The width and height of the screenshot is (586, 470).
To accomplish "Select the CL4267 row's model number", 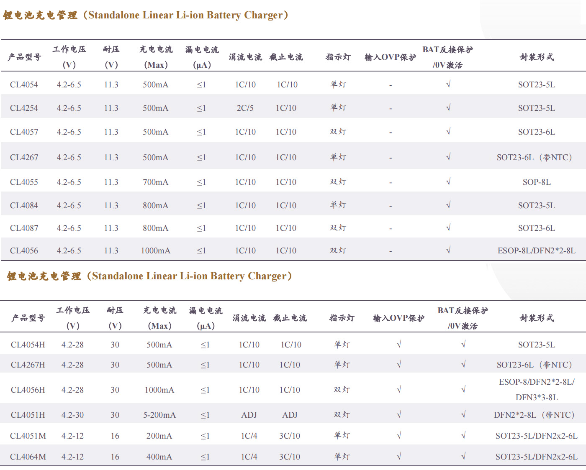I will (x=24, y=158).
